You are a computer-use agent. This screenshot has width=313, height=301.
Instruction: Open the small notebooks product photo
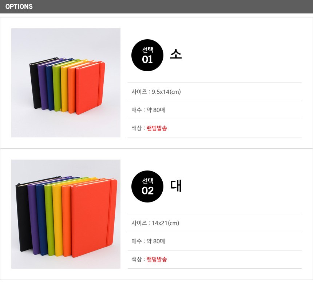point(66,83)
